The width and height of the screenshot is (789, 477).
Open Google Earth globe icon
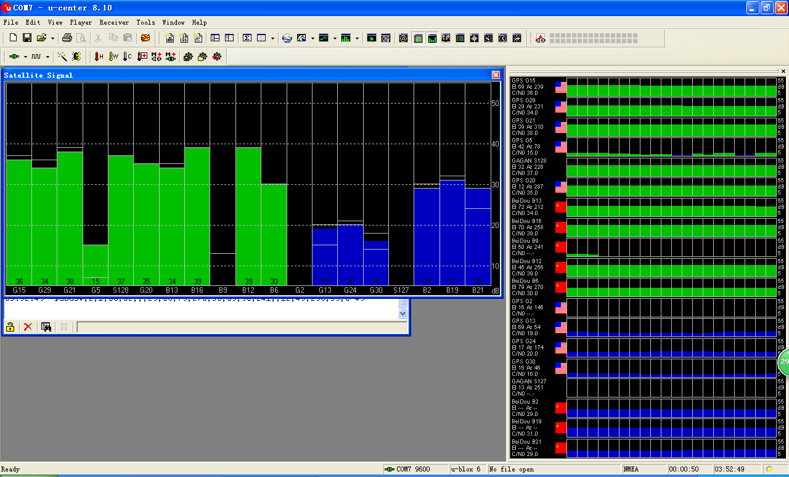(287, 38)
